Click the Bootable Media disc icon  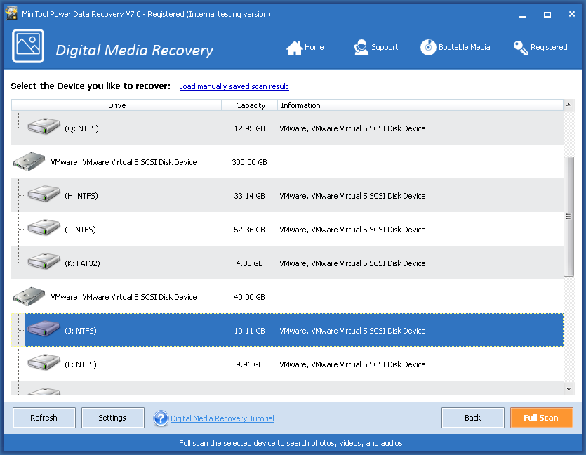tap(428, 48)
